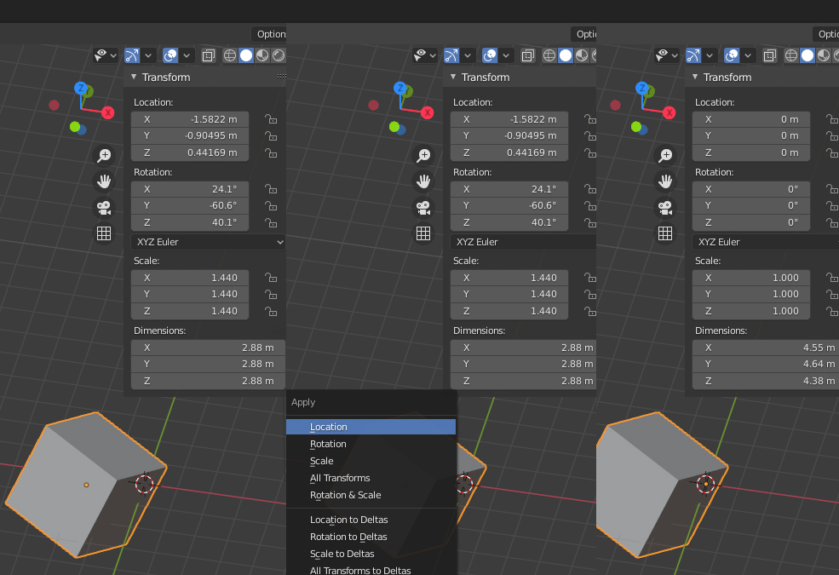Image resolution: width=839 pixels, height=575 pixels.
Task: Click the pan hand icon in right viewport
Action: [665, 181]
